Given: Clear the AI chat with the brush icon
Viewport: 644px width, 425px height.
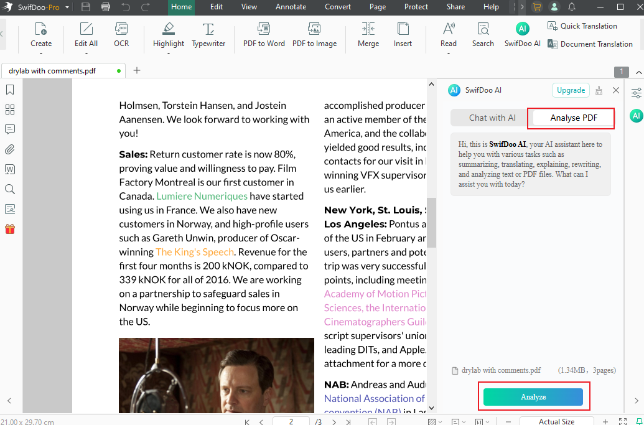Looking at the screenshot, I should click(599, 90).
